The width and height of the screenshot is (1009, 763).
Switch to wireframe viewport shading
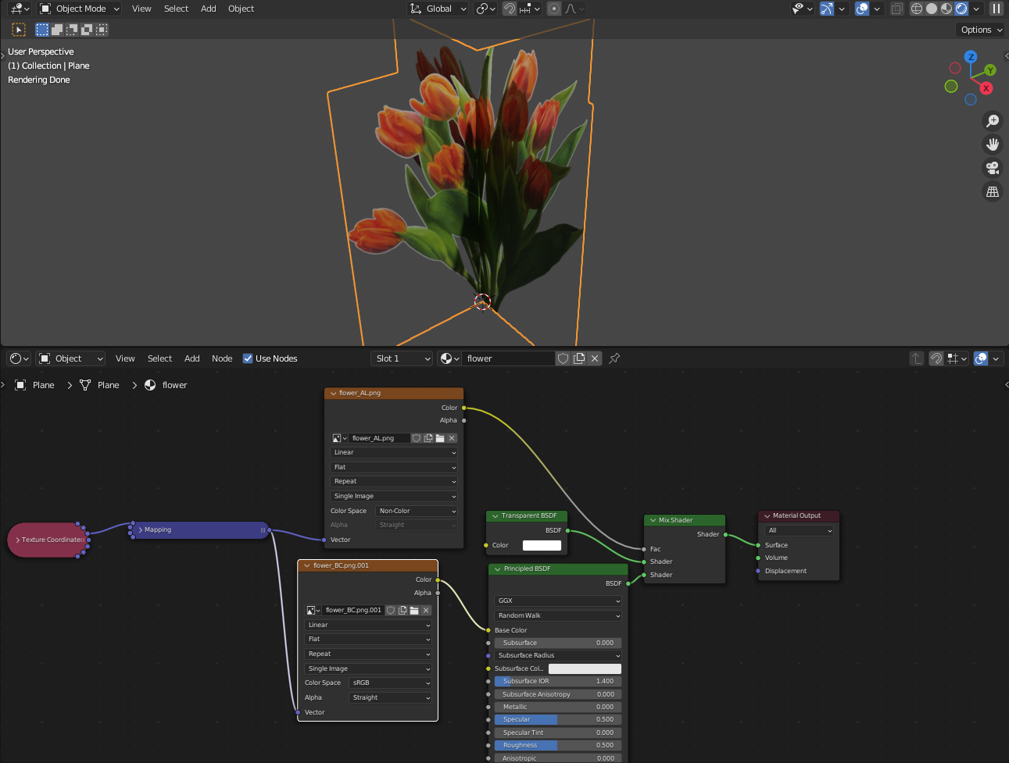coord(917,9)
